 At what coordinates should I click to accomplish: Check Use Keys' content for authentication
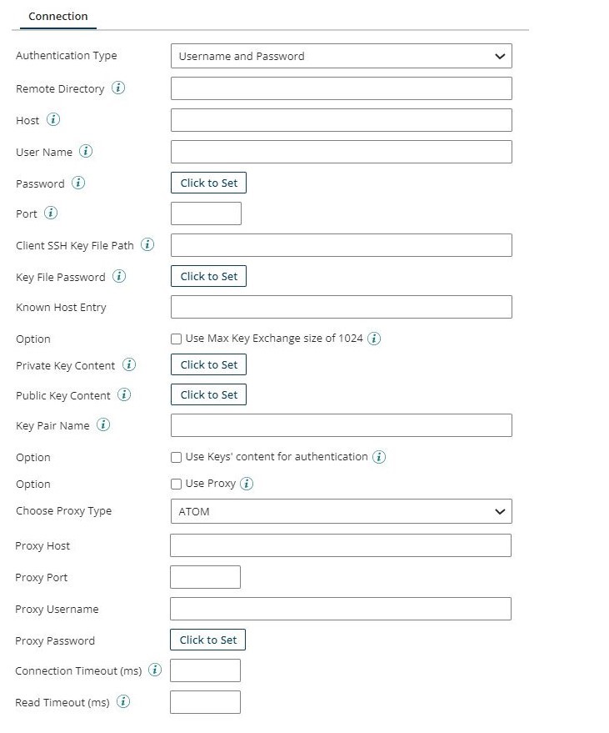pos(176,457)
